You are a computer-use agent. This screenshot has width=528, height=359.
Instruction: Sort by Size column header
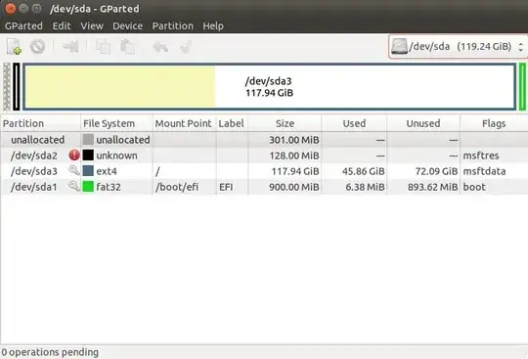point(285,123)
